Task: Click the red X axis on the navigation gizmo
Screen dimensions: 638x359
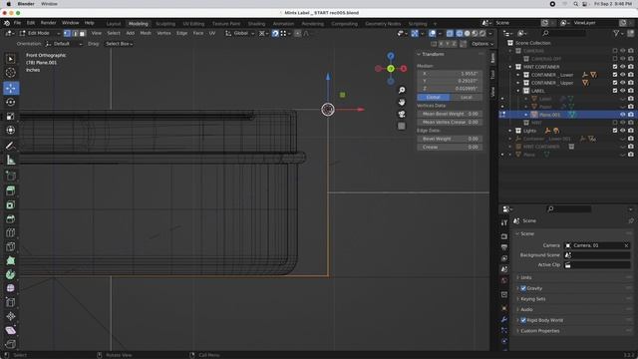Action: coord(403,69)
